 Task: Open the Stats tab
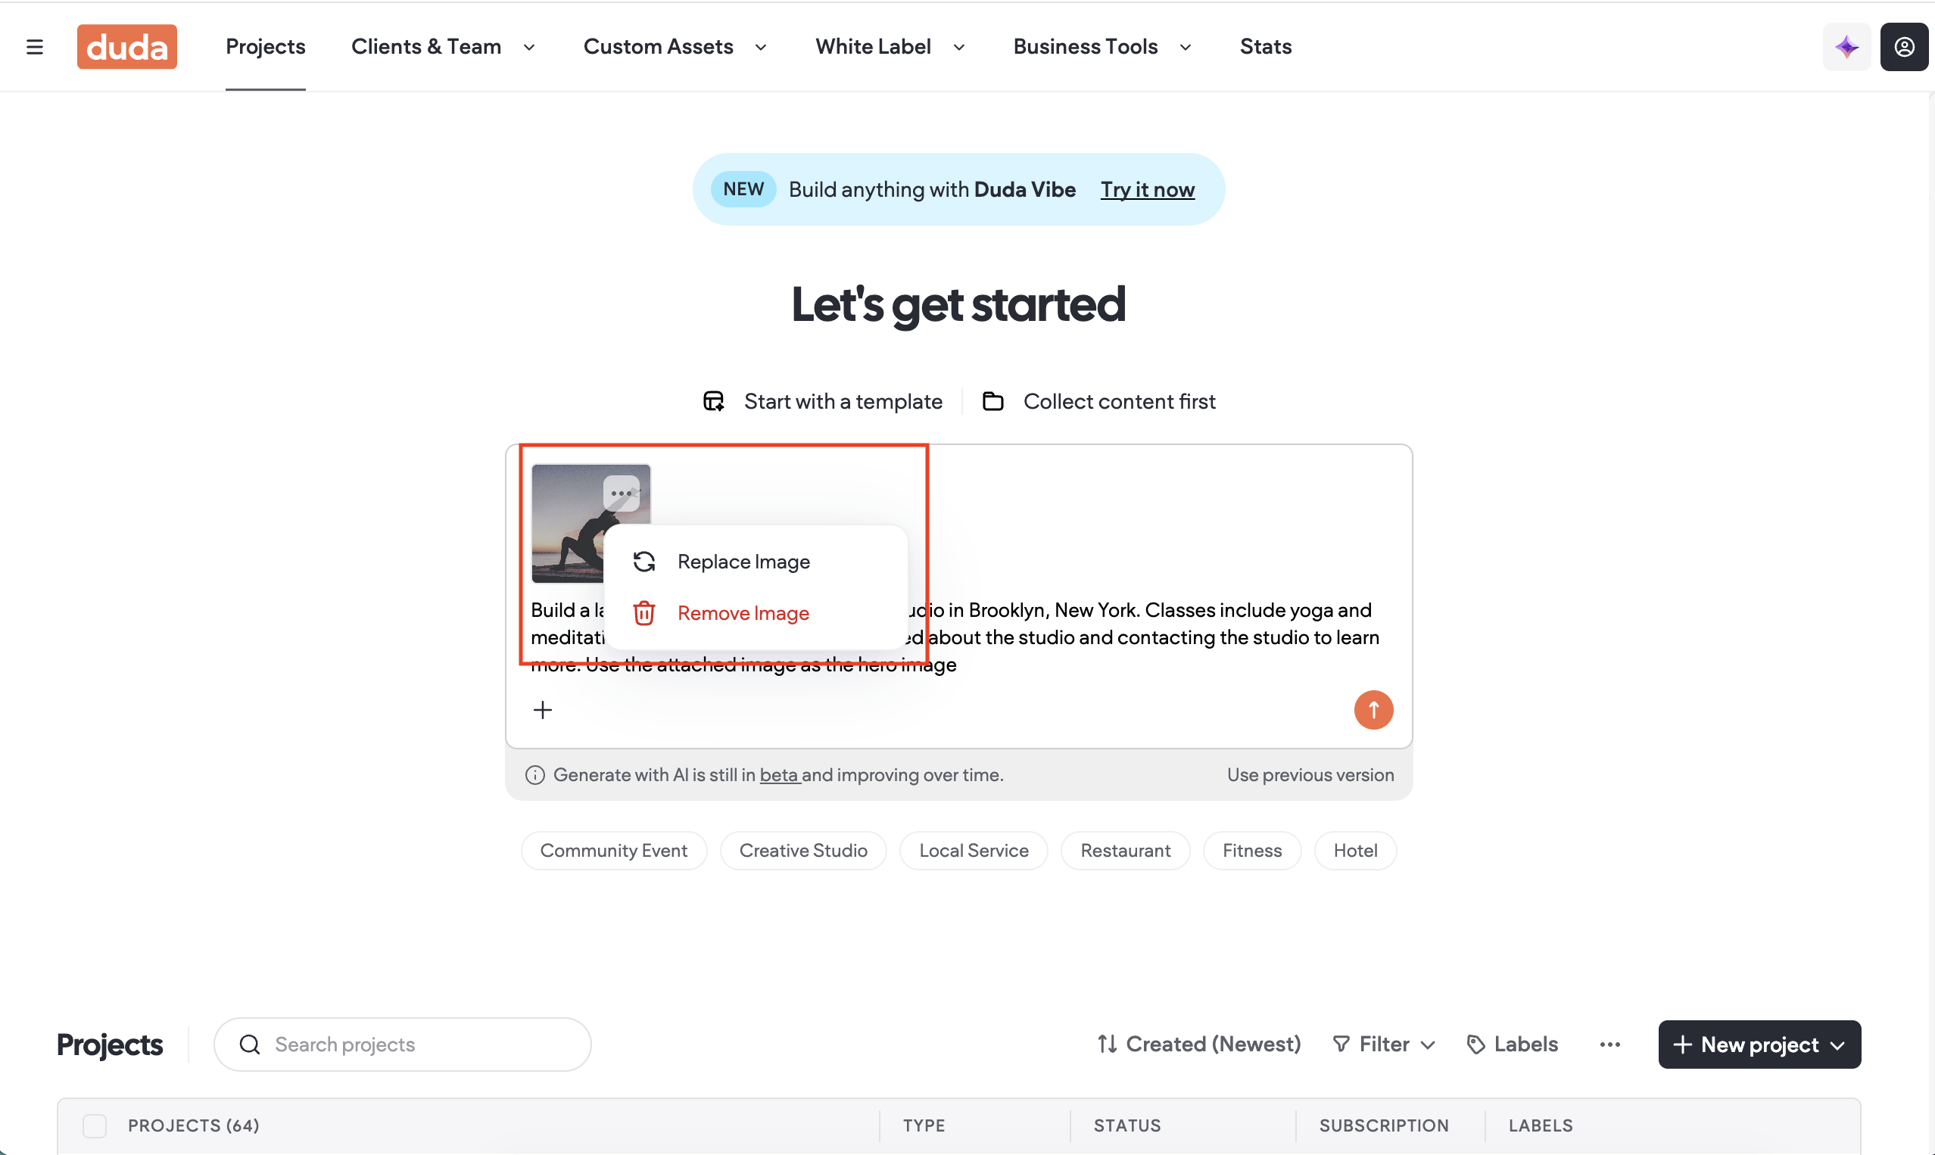(1266, 47)
